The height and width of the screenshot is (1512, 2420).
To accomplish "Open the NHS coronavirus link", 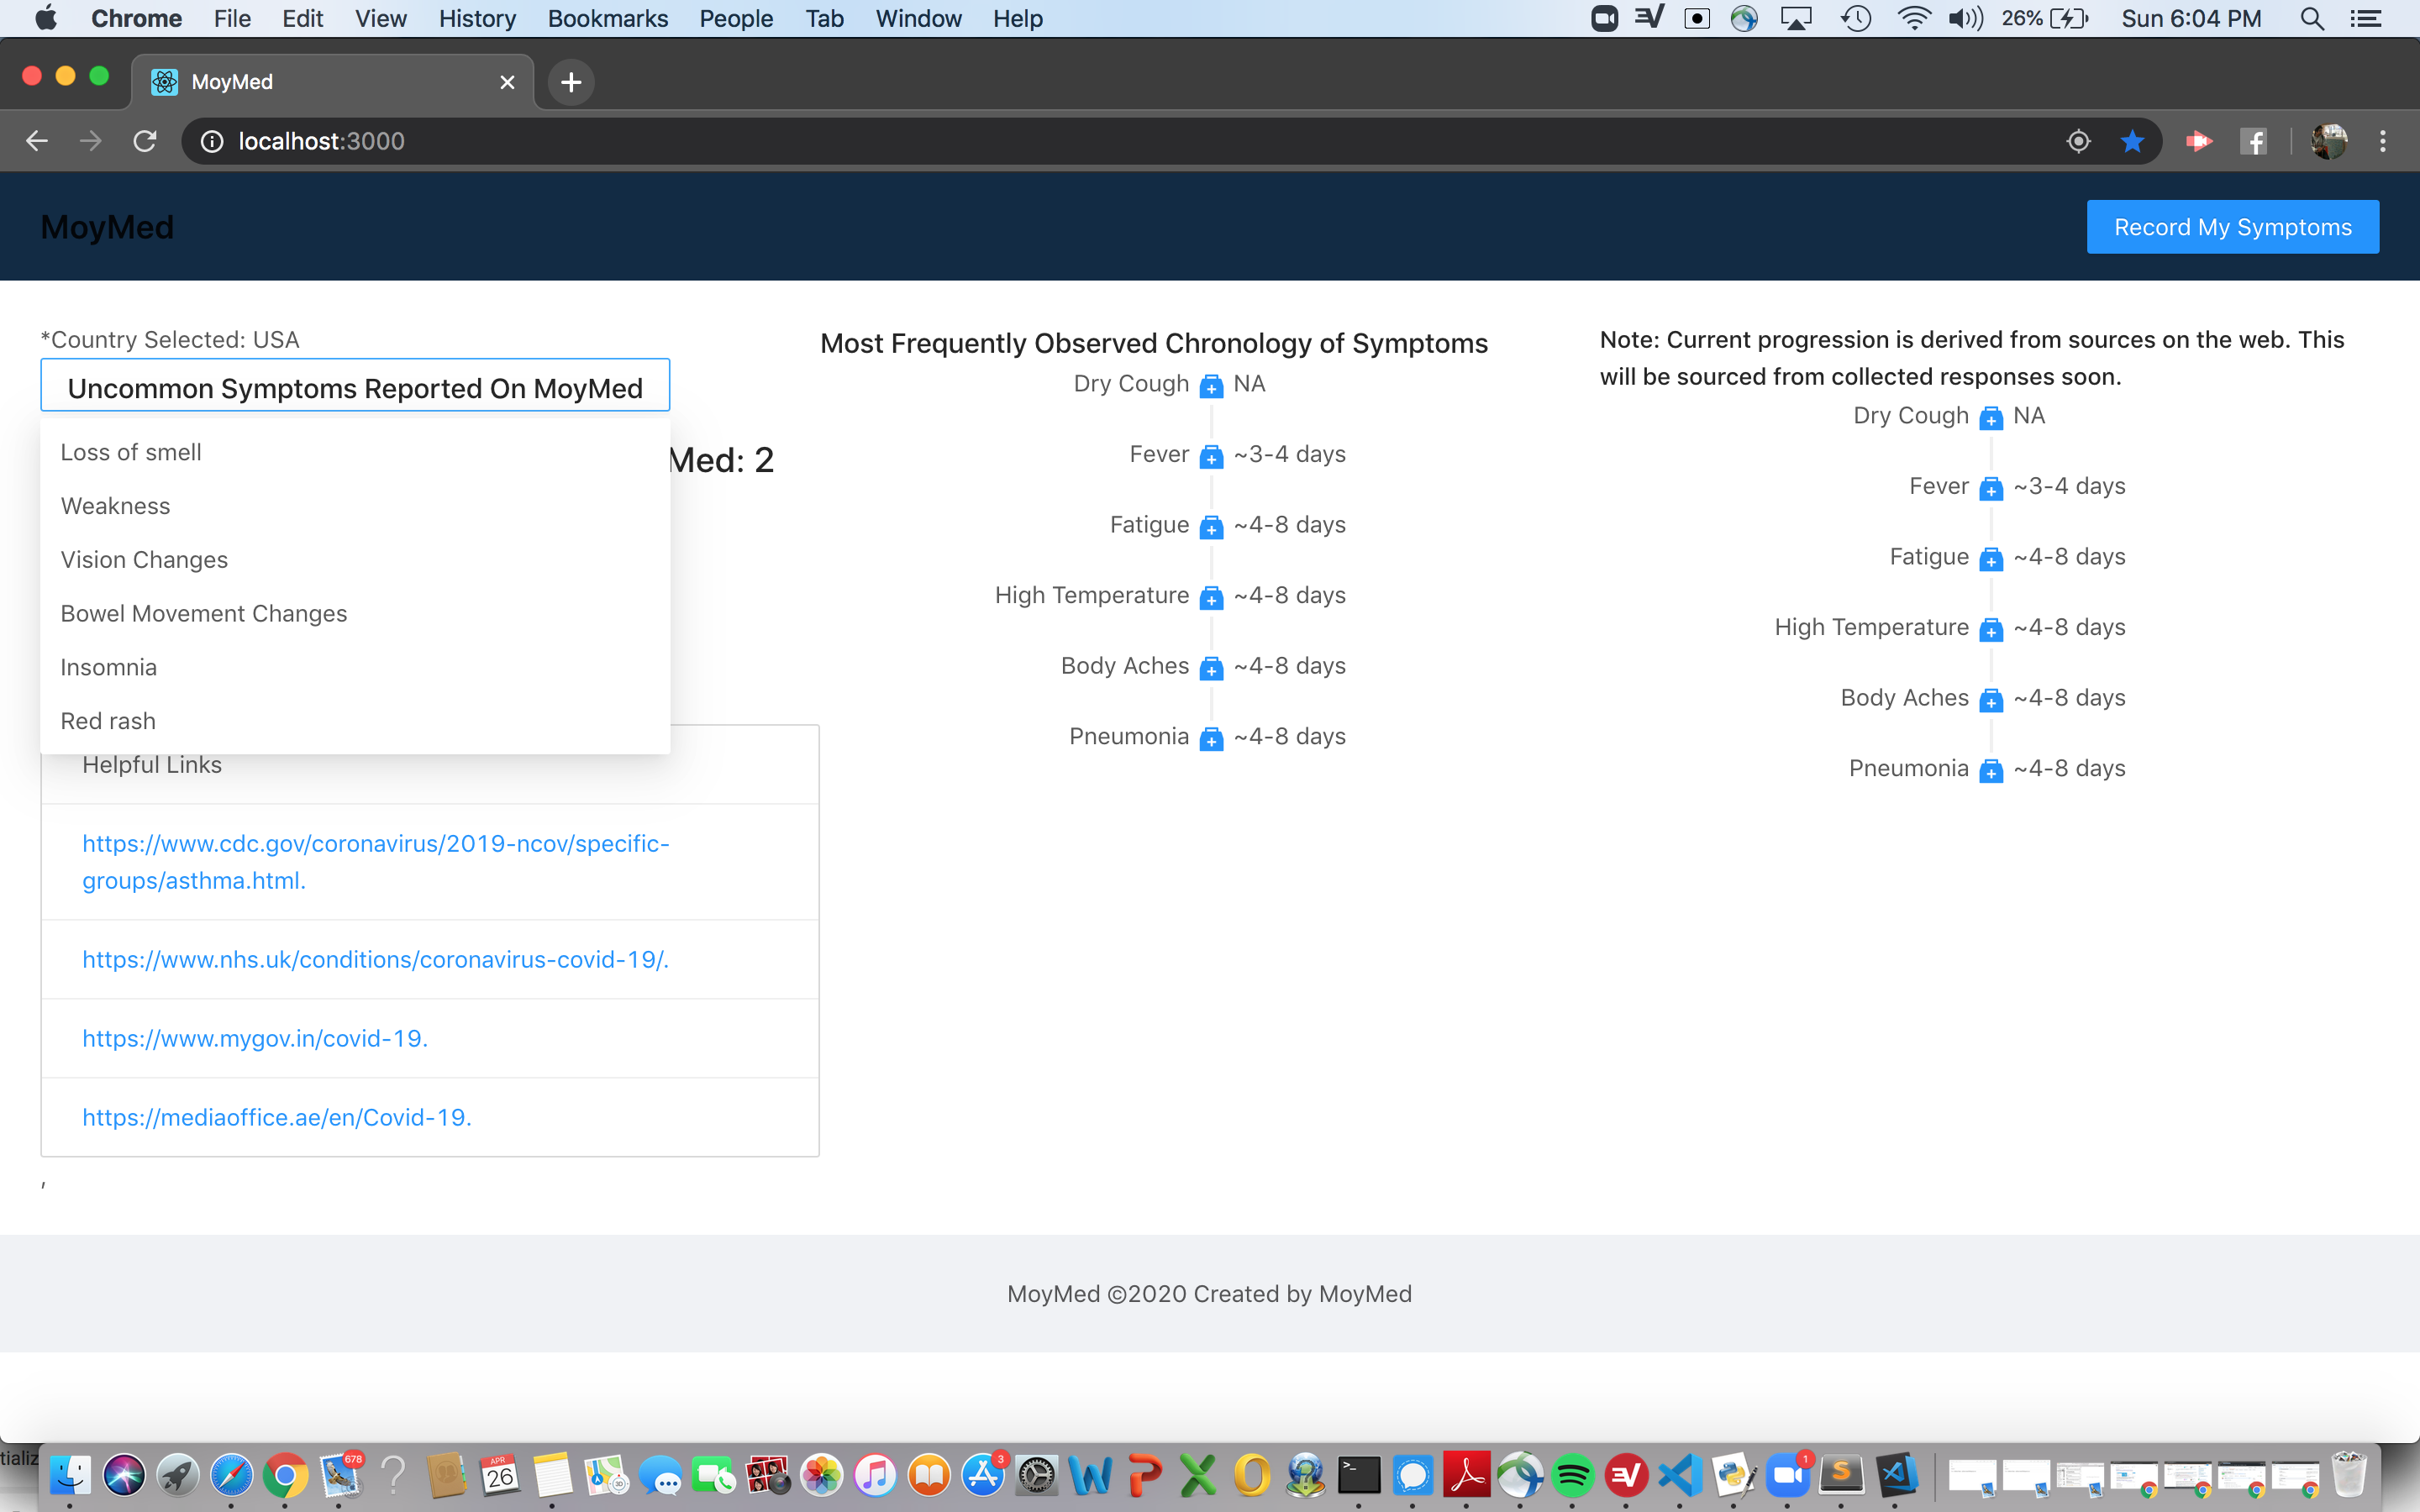I will (375, 959).
